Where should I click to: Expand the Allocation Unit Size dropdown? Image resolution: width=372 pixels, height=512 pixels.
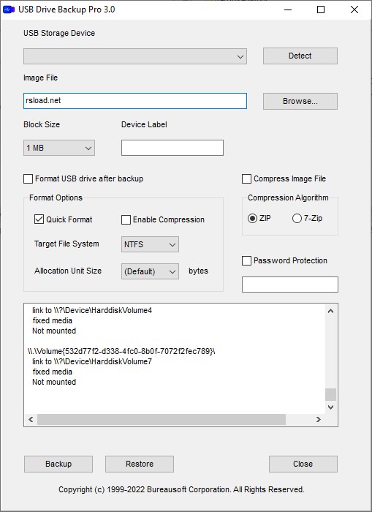150,271
